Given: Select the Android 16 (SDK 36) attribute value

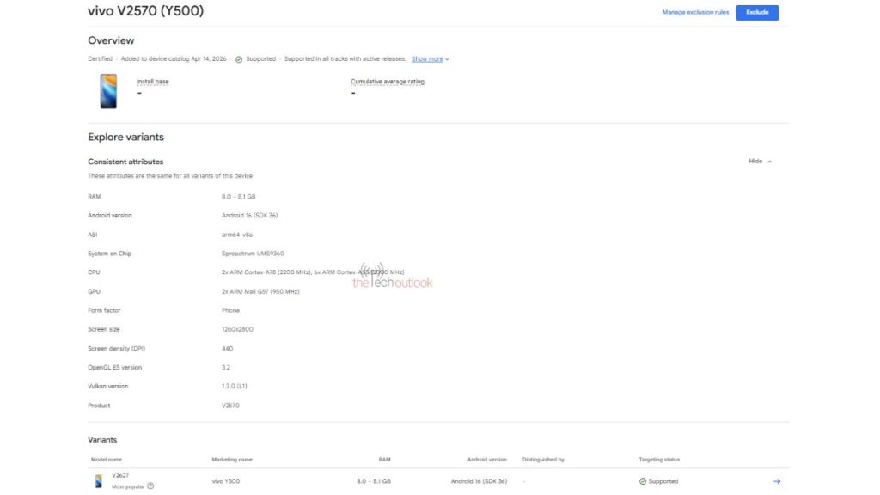Looking at the screenshot, I should coord(249,216).
